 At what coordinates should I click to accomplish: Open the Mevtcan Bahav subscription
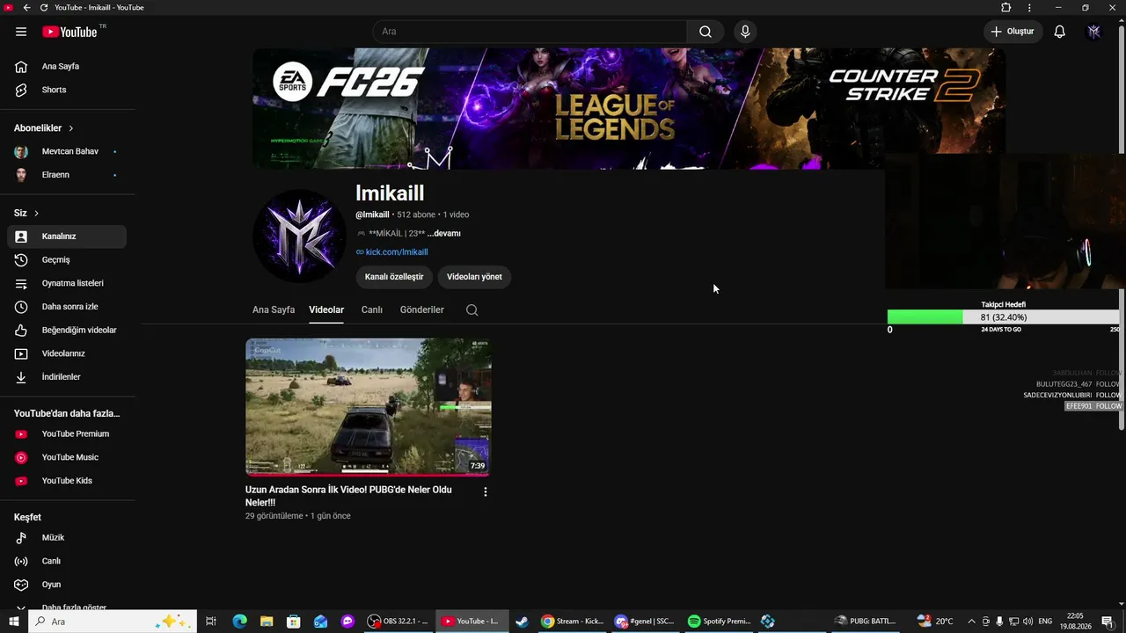[67, 152]
